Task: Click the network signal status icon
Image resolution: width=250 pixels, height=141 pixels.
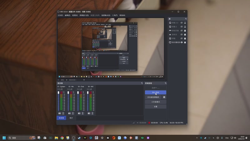Action: [x=133, y=123]
